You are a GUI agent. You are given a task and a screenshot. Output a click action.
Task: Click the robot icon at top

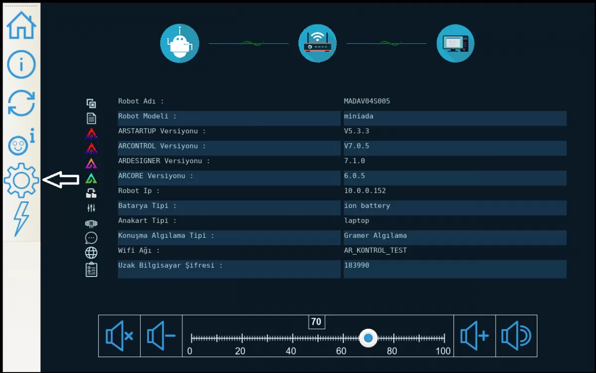coord(179,43)
